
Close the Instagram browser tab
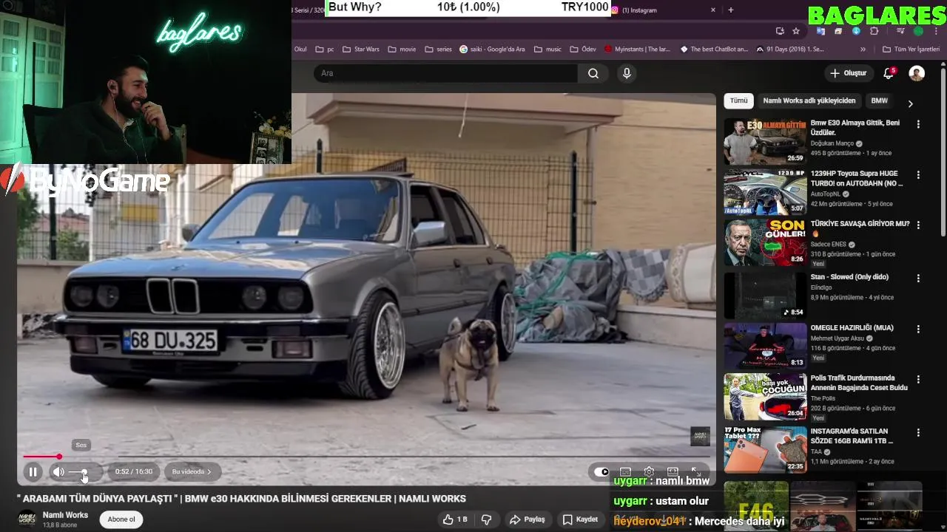(713, 10)
